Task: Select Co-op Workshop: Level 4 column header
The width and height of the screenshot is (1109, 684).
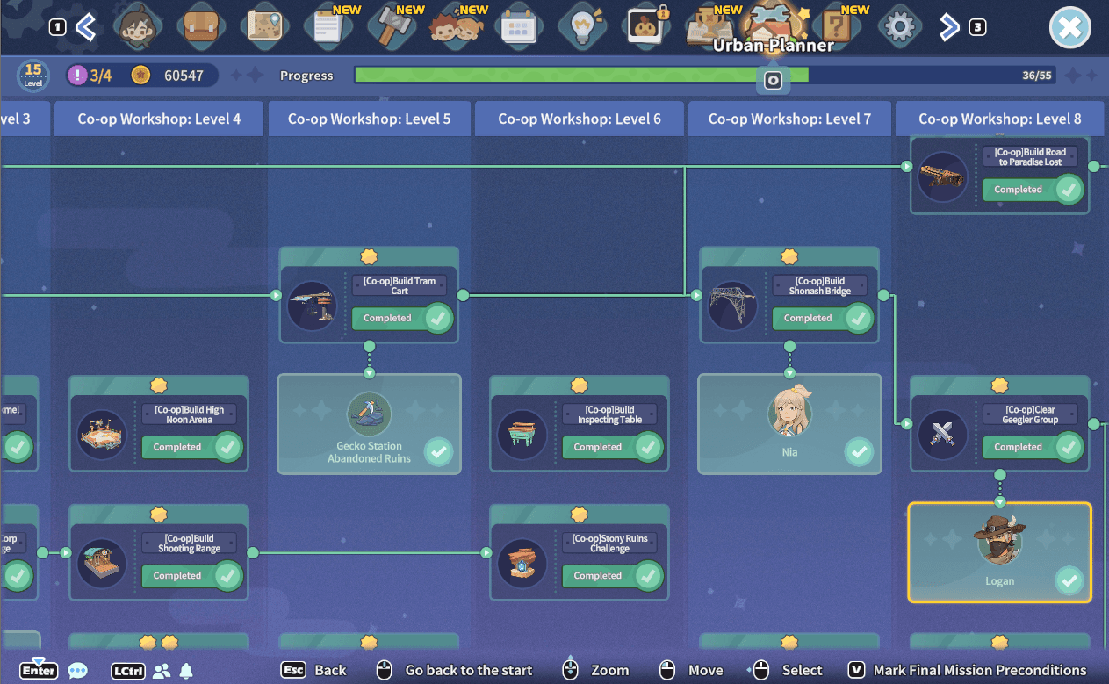Action: click(x=159, y=119)
